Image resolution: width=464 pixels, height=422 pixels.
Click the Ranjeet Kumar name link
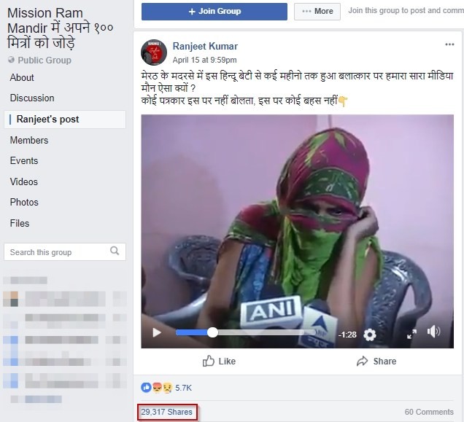[x=205, y=46]
